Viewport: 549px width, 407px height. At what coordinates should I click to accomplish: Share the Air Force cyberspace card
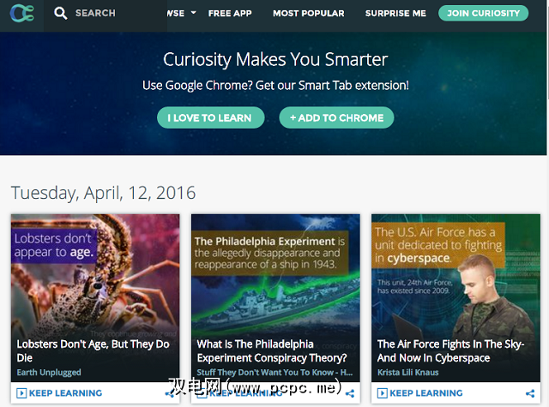[530, 393]
